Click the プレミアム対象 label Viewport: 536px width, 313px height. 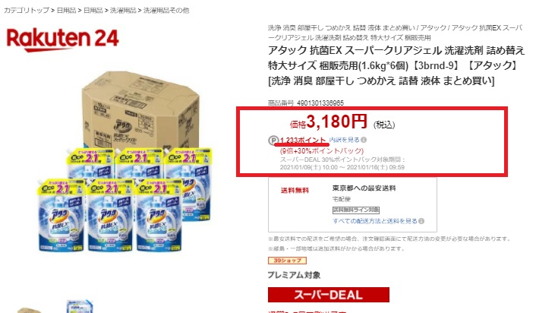[x=295, y=275]
